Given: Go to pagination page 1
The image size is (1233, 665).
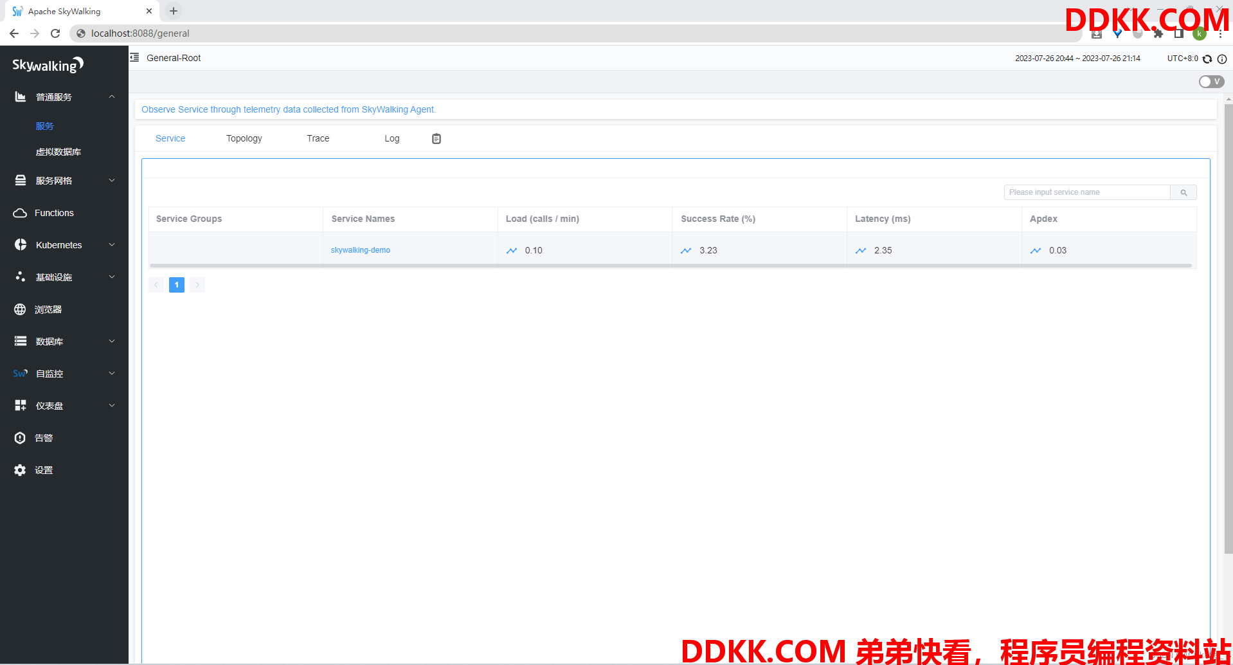Looking at the screenshot, I should coord(177,285).
